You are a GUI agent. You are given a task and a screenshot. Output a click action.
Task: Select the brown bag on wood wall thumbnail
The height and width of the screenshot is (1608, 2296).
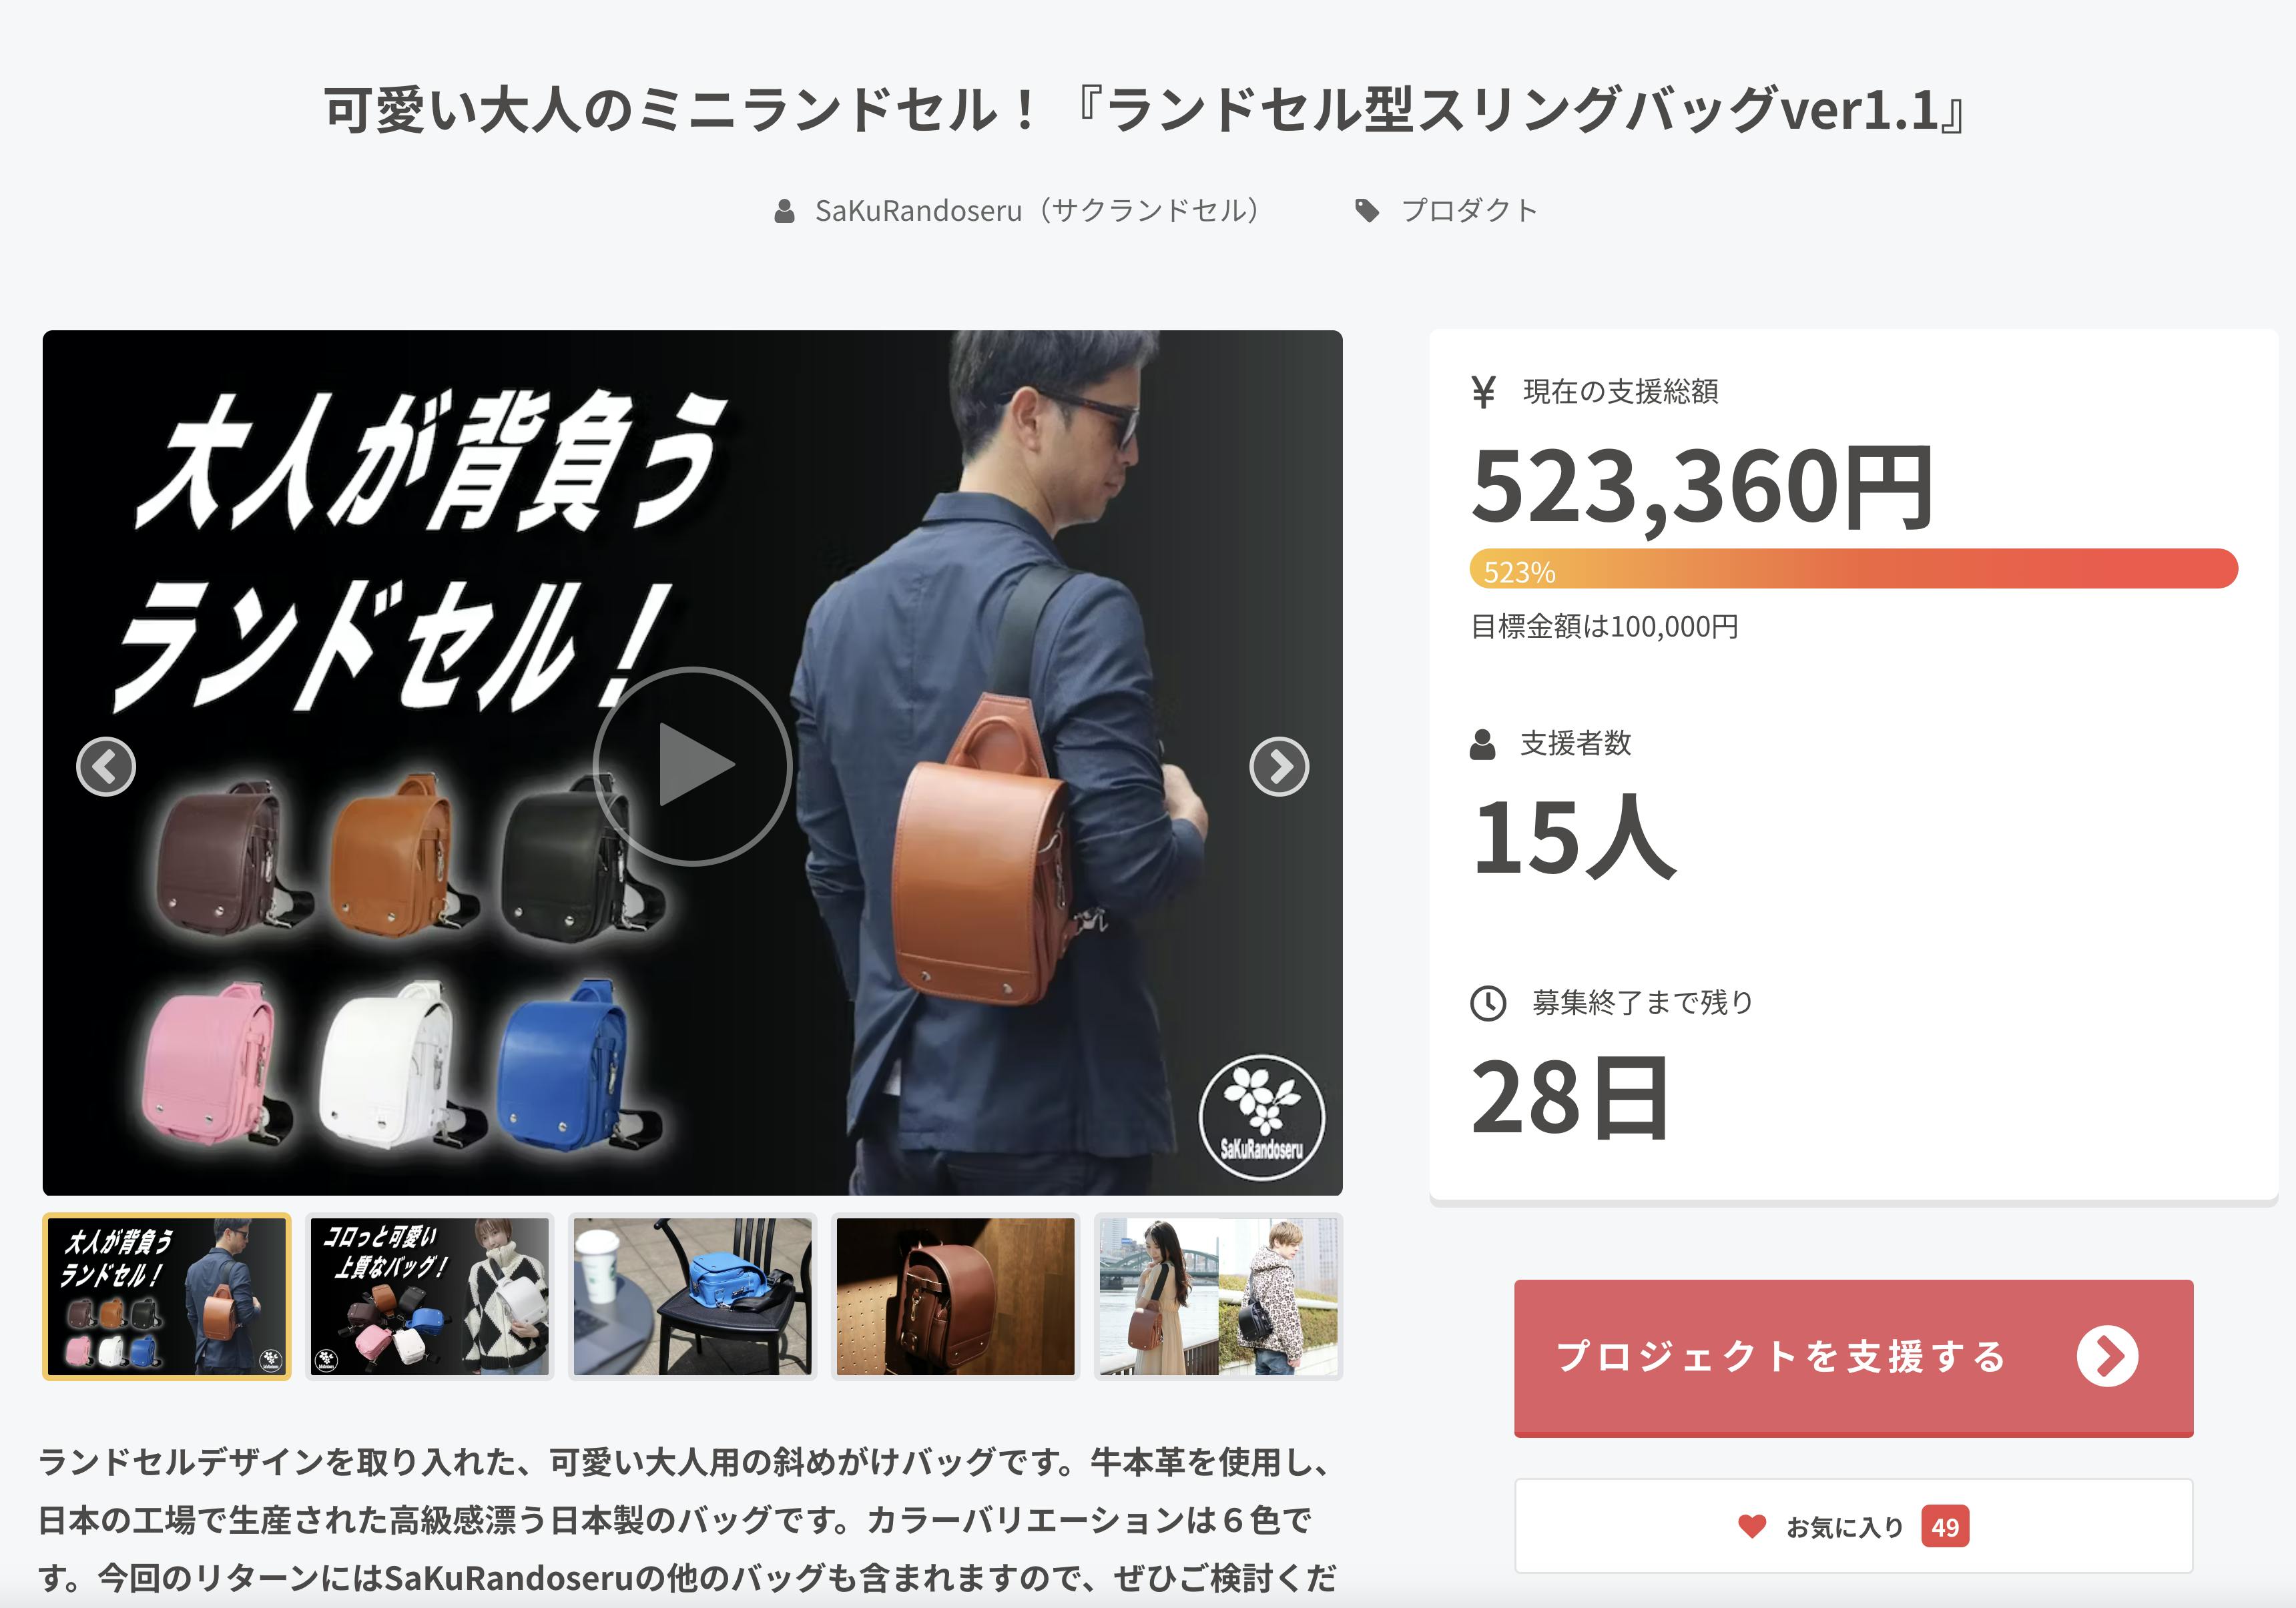956,1296
